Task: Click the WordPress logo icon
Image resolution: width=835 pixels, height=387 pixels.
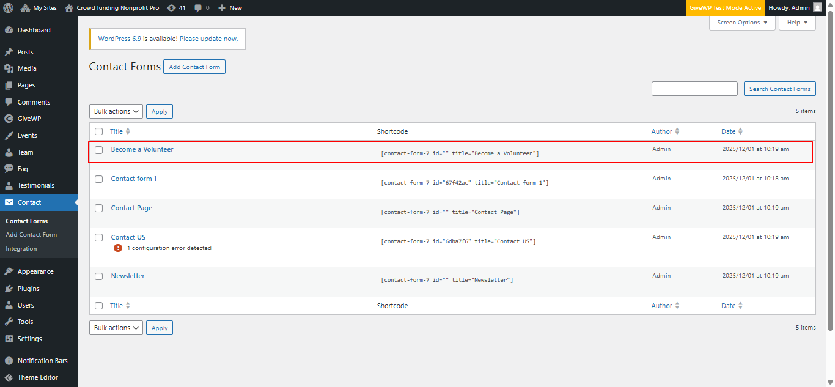Action: [8, 8]
